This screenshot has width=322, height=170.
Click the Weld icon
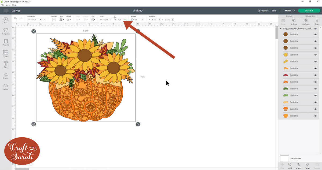point(290,165)
